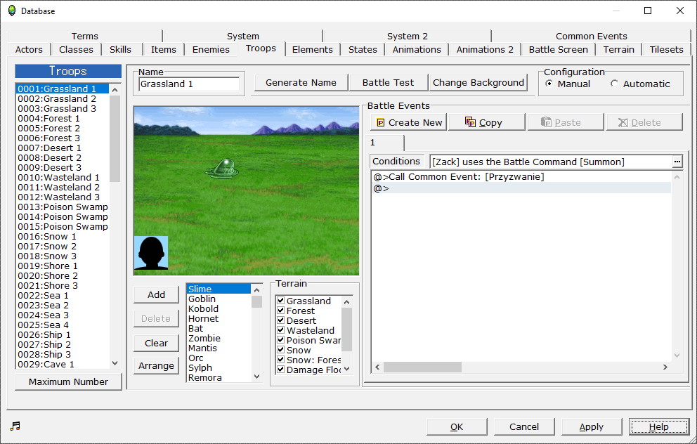Open the Tilesets tab

[x=666, y=49]
